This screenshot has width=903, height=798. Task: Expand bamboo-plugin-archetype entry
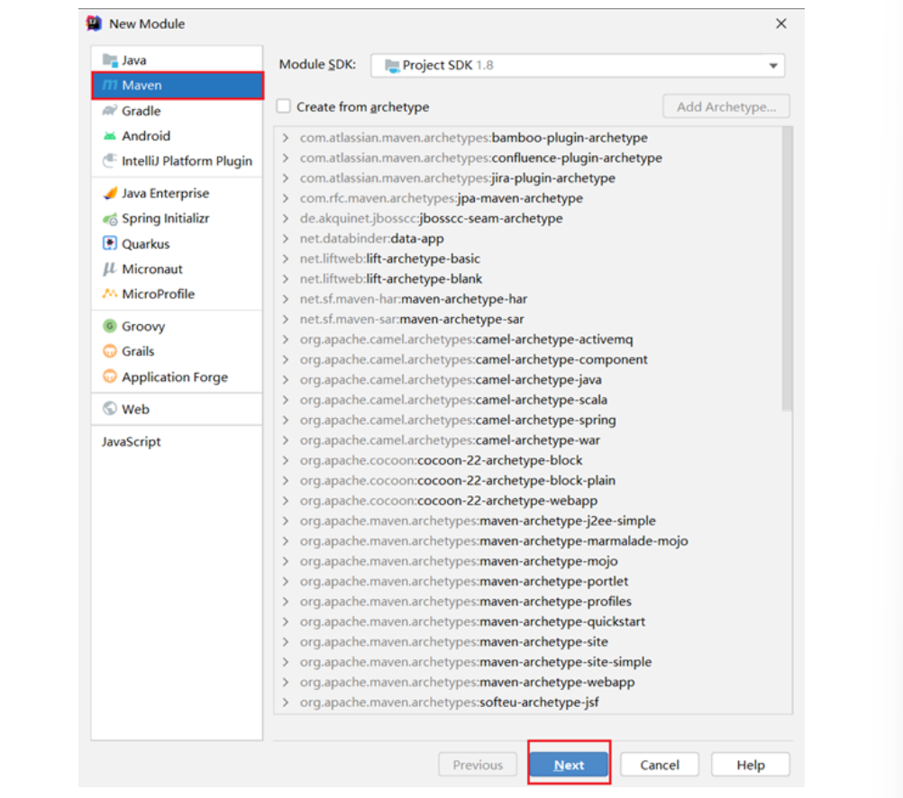point(286,138)
